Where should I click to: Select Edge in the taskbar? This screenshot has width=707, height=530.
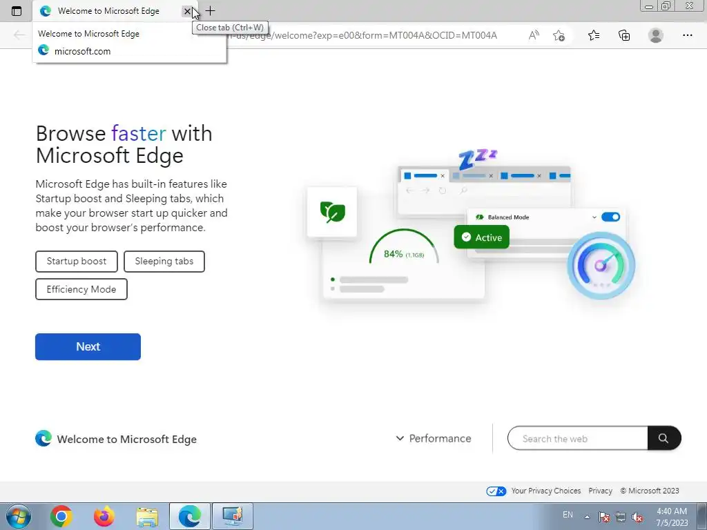190,516
